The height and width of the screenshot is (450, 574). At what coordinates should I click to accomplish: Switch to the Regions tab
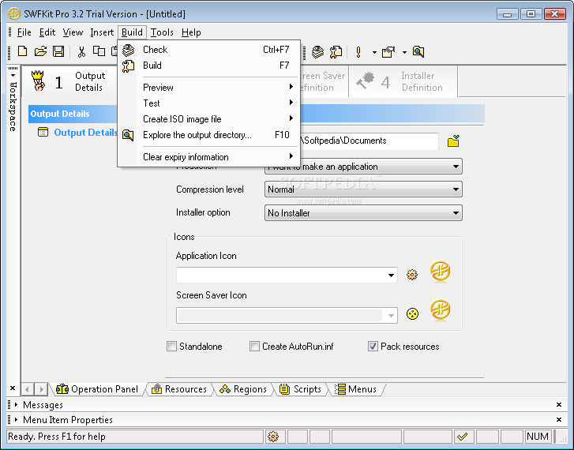243,389
